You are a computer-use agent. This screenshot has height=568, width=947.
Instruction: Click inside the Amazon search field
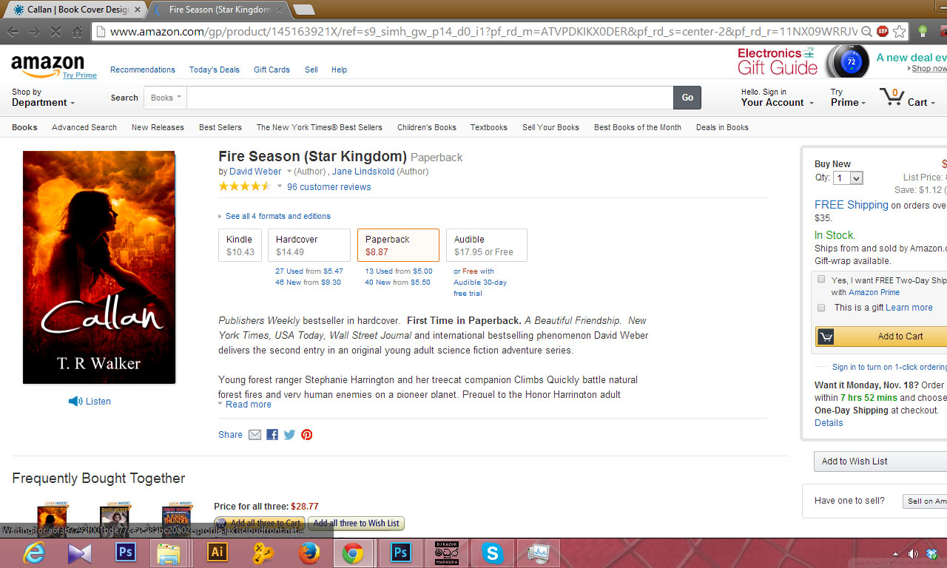430,98
